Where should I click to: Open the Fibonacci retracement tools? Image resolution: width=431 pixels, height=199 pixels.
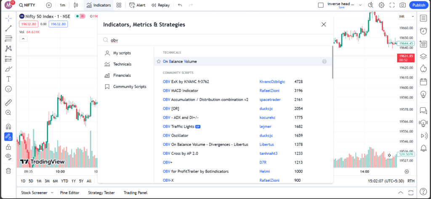[8, 38]
